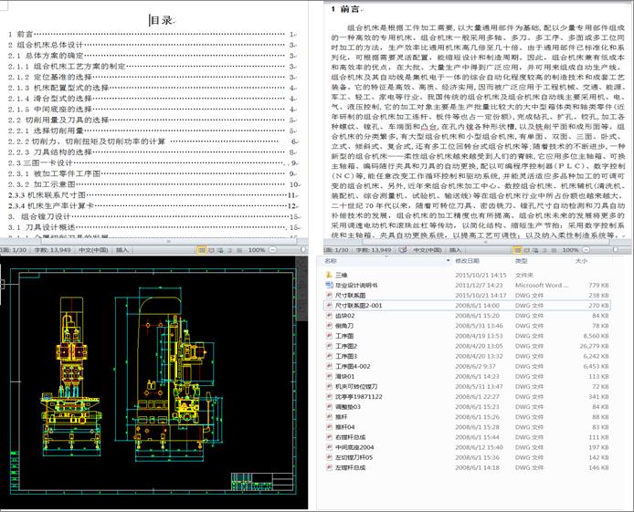Viewport: 634px width, 512px height.
Task: Switch to Draft view in the contents Word window
Action: point(239,250)
